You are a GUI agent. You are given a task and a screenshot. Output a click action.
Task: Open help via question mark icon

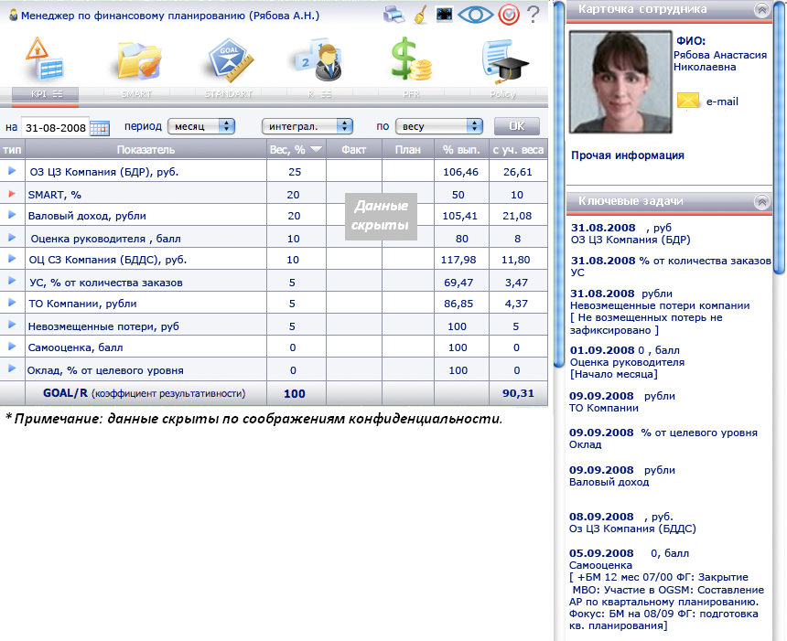(534, 15)
